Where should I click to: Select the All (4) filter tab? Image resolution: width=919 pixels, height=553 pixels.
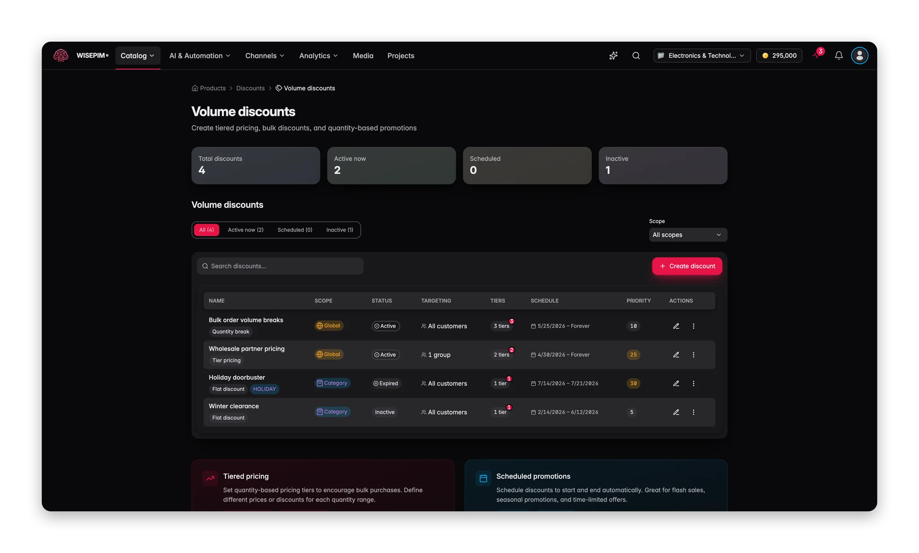tap(206, 230)
